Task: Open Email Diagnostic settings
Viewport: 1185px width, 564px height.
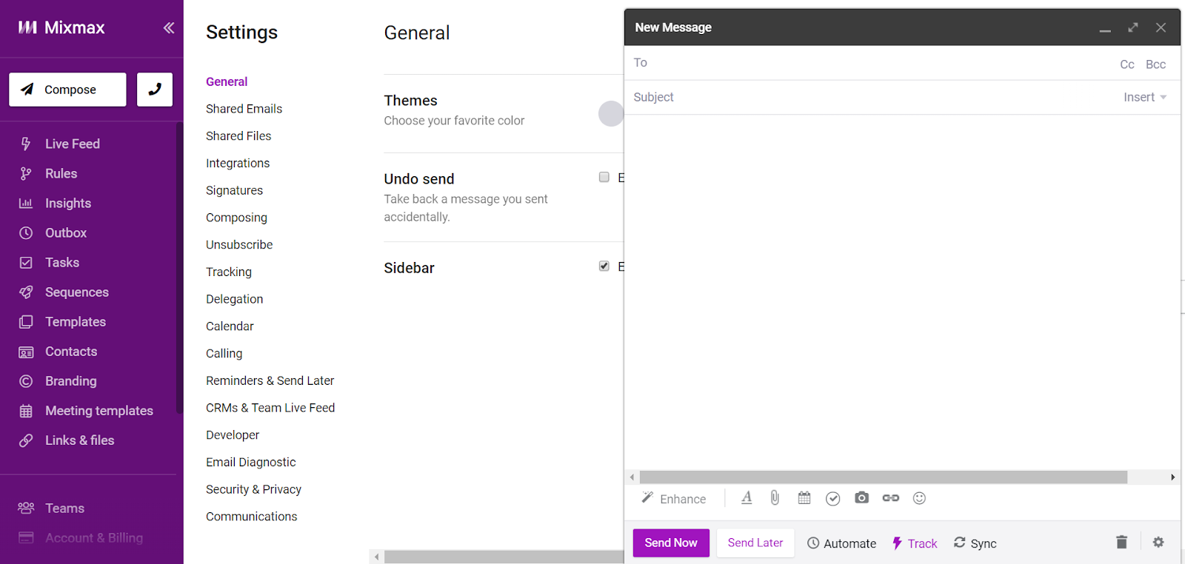Action: point(250,463)
